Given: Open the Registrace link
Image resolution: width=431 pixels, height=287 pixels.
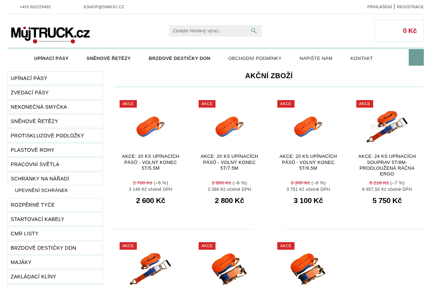Looking at the screenshot, I should coord(410,7).
